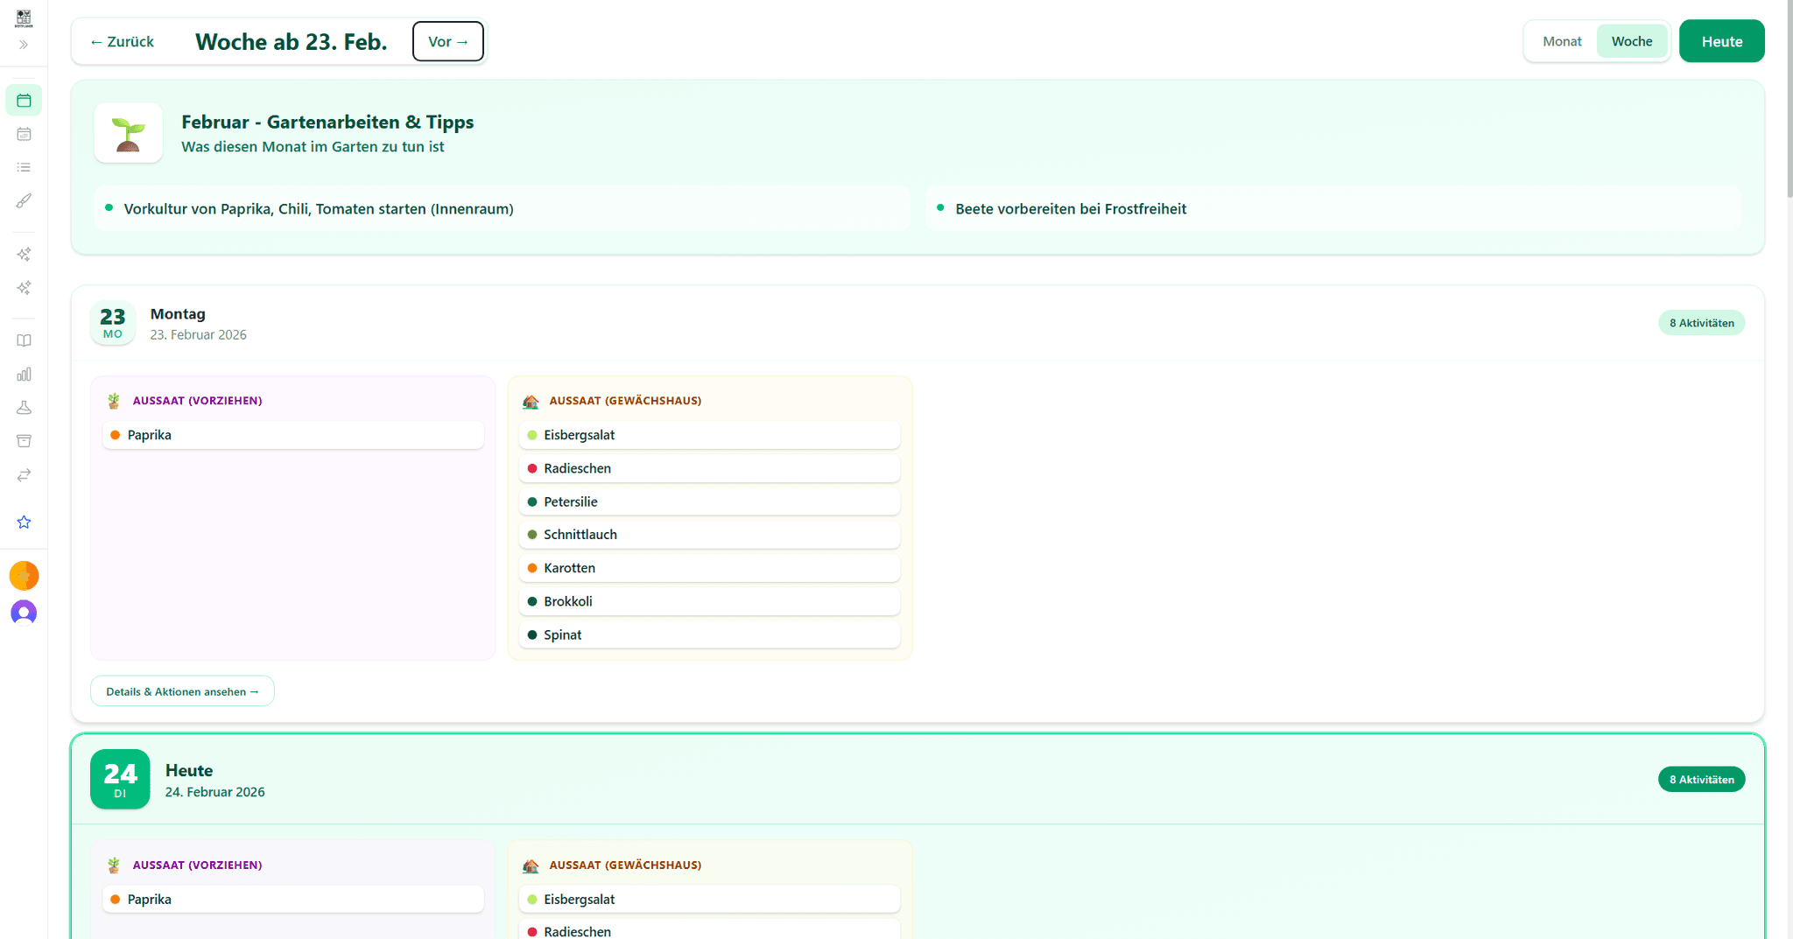Click the blue star icon
Image resolution: width=1793 pixels, height=939 pixels.
click(24, 522)
